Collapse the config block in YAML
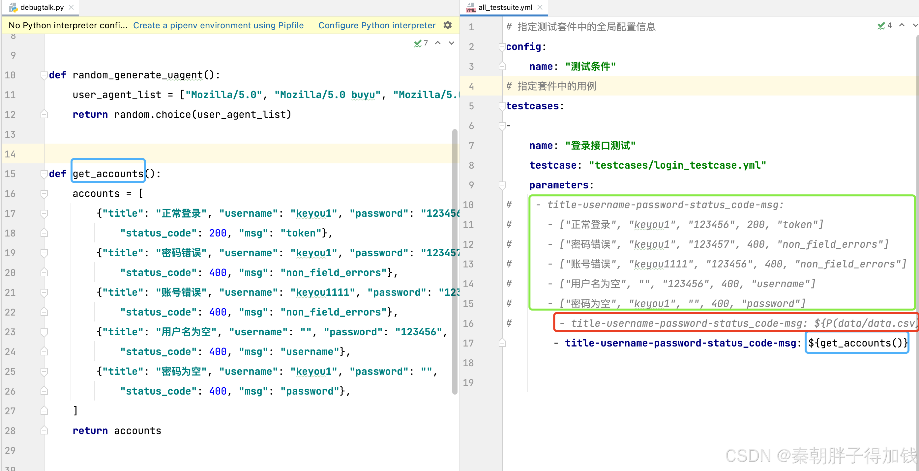Image resolution: width=919 pixels, height=471 pixels. (502, 47)
